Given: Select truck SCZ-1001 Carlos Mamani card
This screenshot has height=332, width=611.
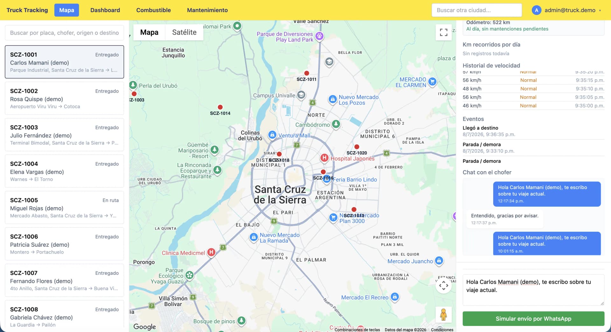Looking at the screenshot, I should 64,62.
